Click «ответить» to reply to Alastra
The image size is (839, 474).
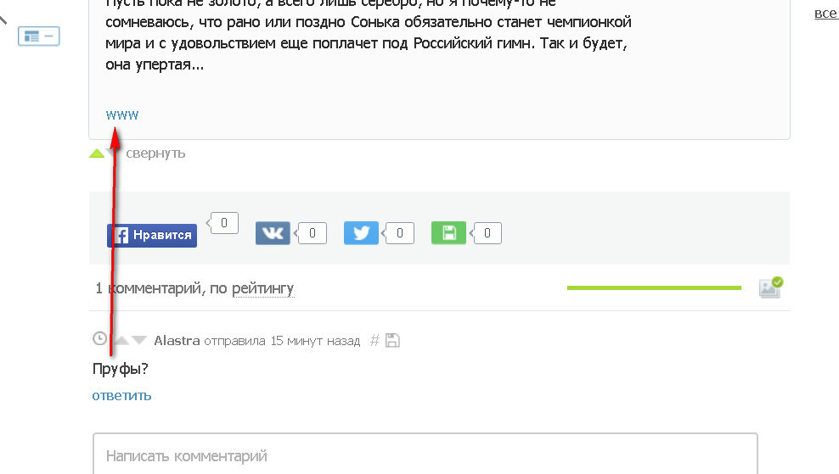(121, 395)
